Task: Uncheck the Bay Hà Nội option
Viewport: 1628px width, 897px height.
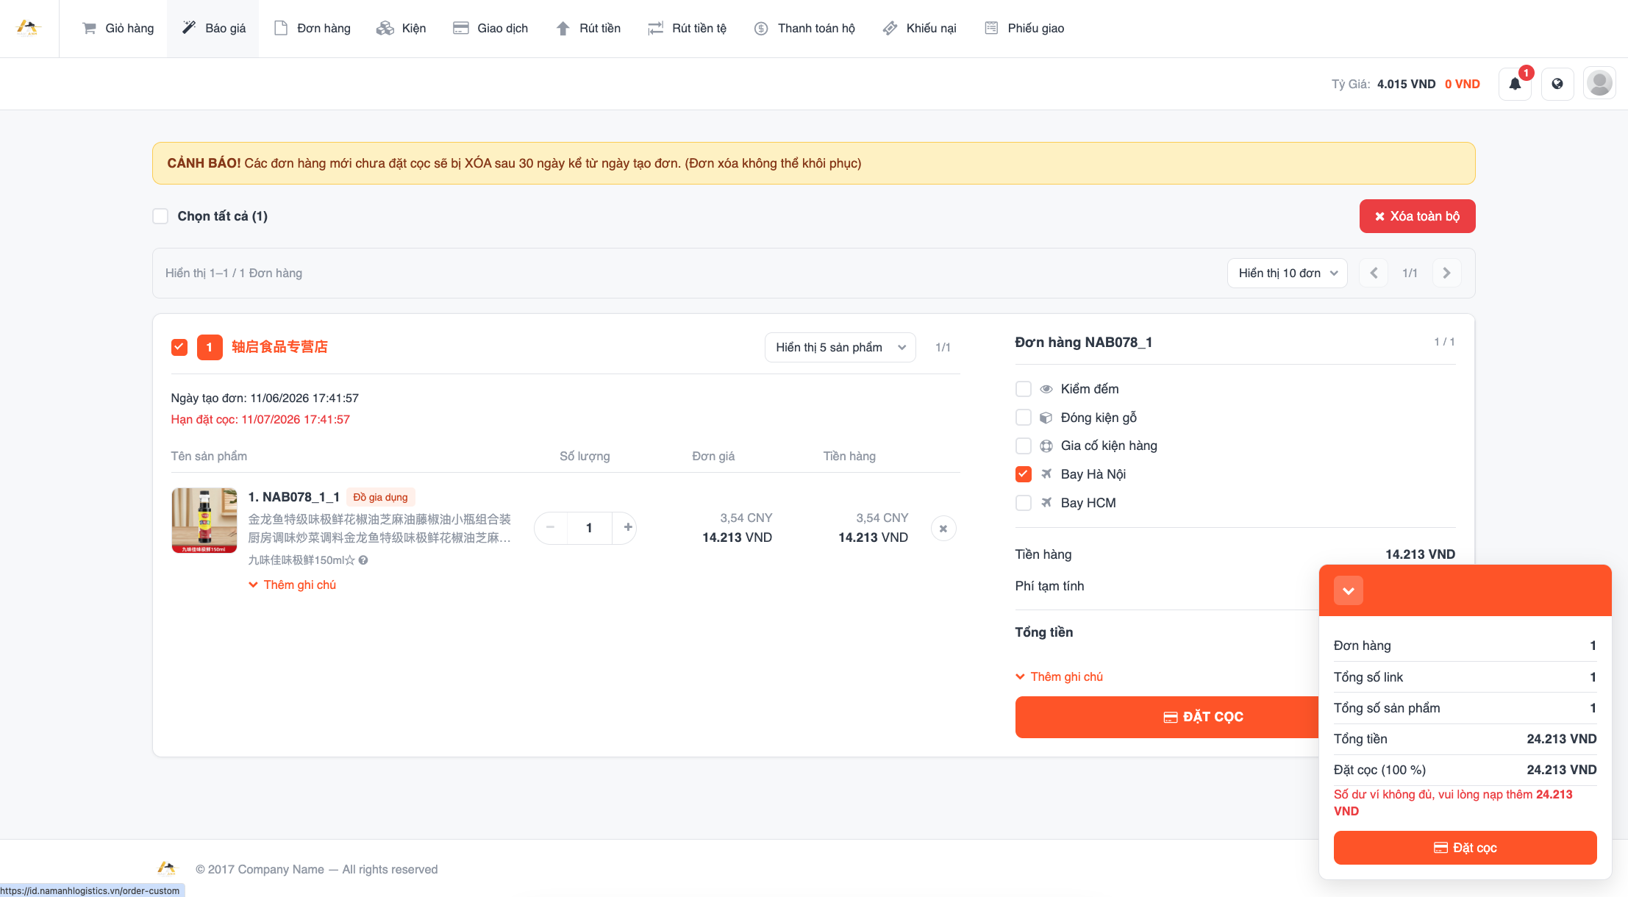Action: point(1023,474)
